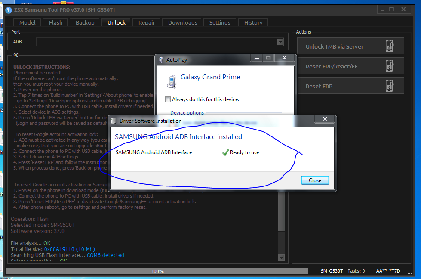Click Software version: 37.0 log line

37,231
